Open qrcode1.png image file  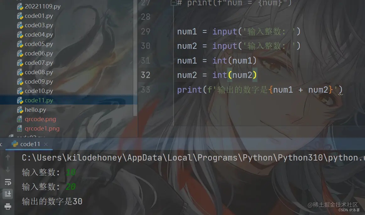point(42,128)
